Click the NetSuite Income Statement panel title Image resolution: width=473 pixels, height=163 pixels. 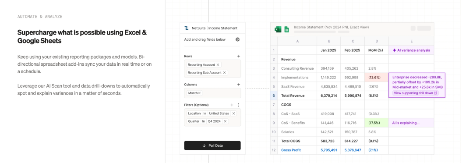point(215,28)
